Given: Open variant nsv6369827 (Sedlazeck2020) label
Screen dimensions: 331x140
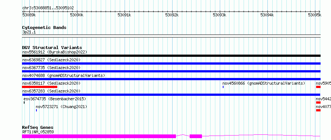Looking at the screenshot, I should click(51, 60).
